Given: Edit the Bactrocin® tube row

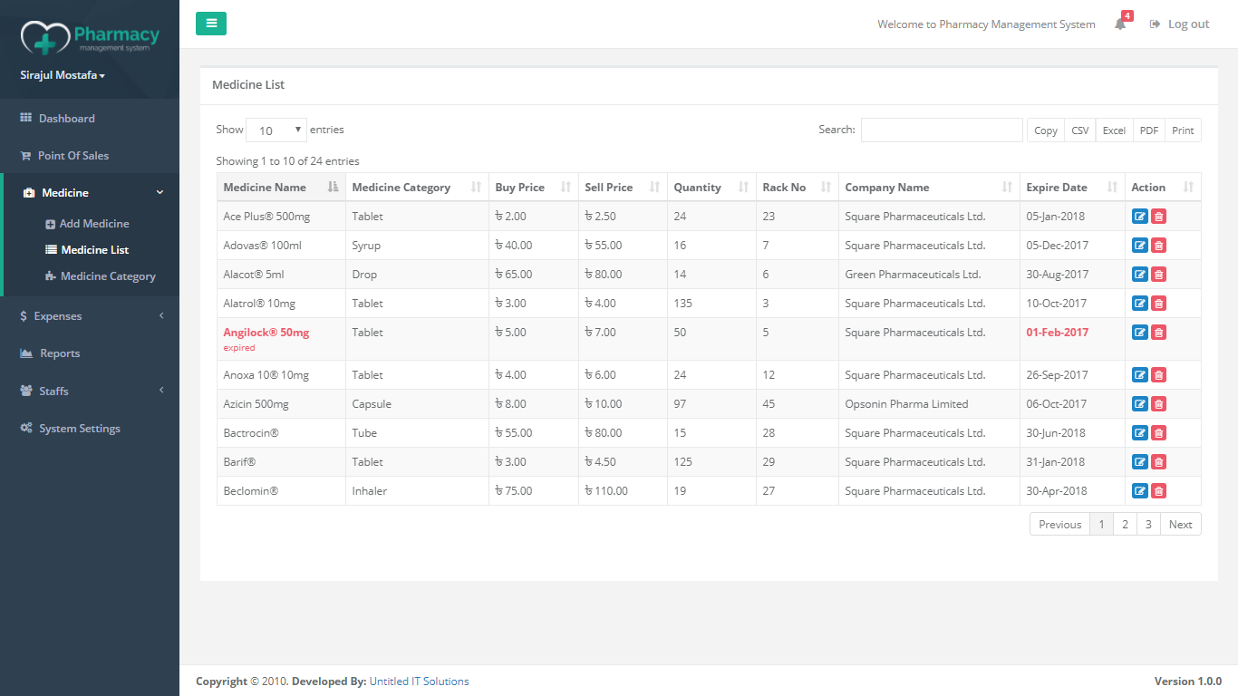Looking at the screenshot, I should pos(1140,433).
